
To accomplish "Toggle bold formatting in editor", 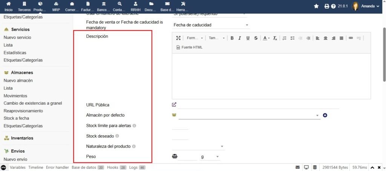I will click(x=232, y=38).
